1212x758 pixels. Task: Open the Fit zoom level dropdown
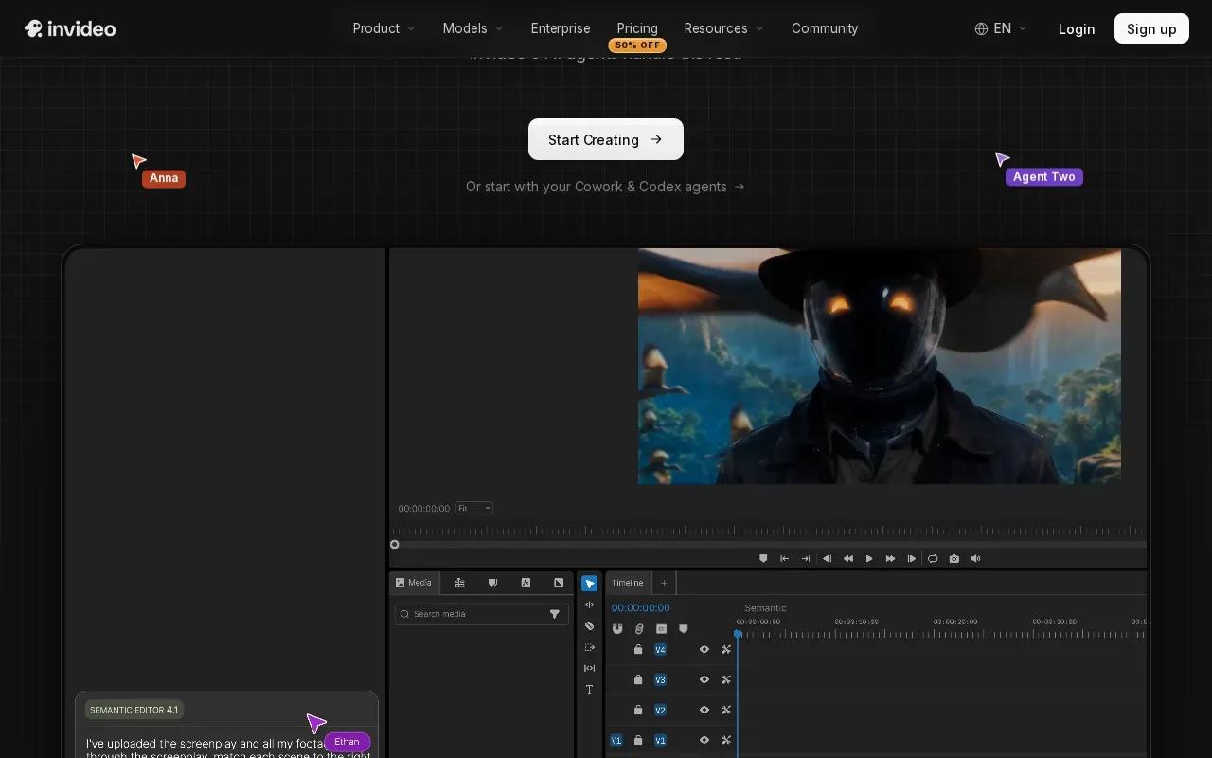[474, 509]
